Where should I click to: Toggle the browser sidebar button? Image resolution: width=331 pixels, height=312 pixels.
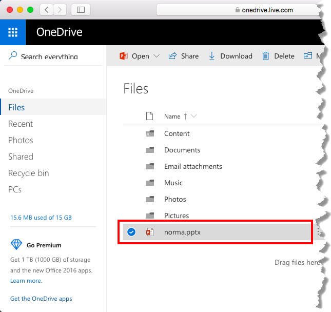click(81, 10)
